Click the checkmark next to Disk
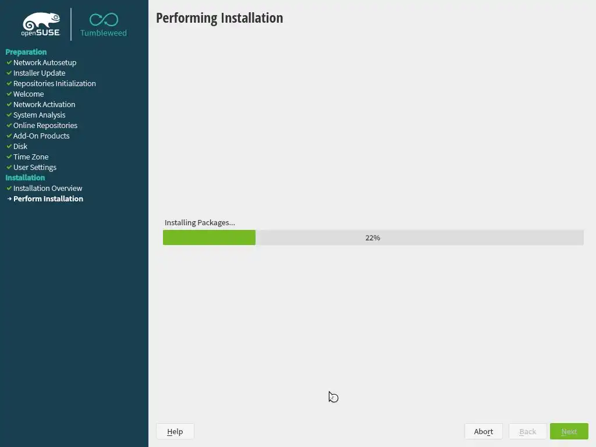596x447 pixels. 9,146
